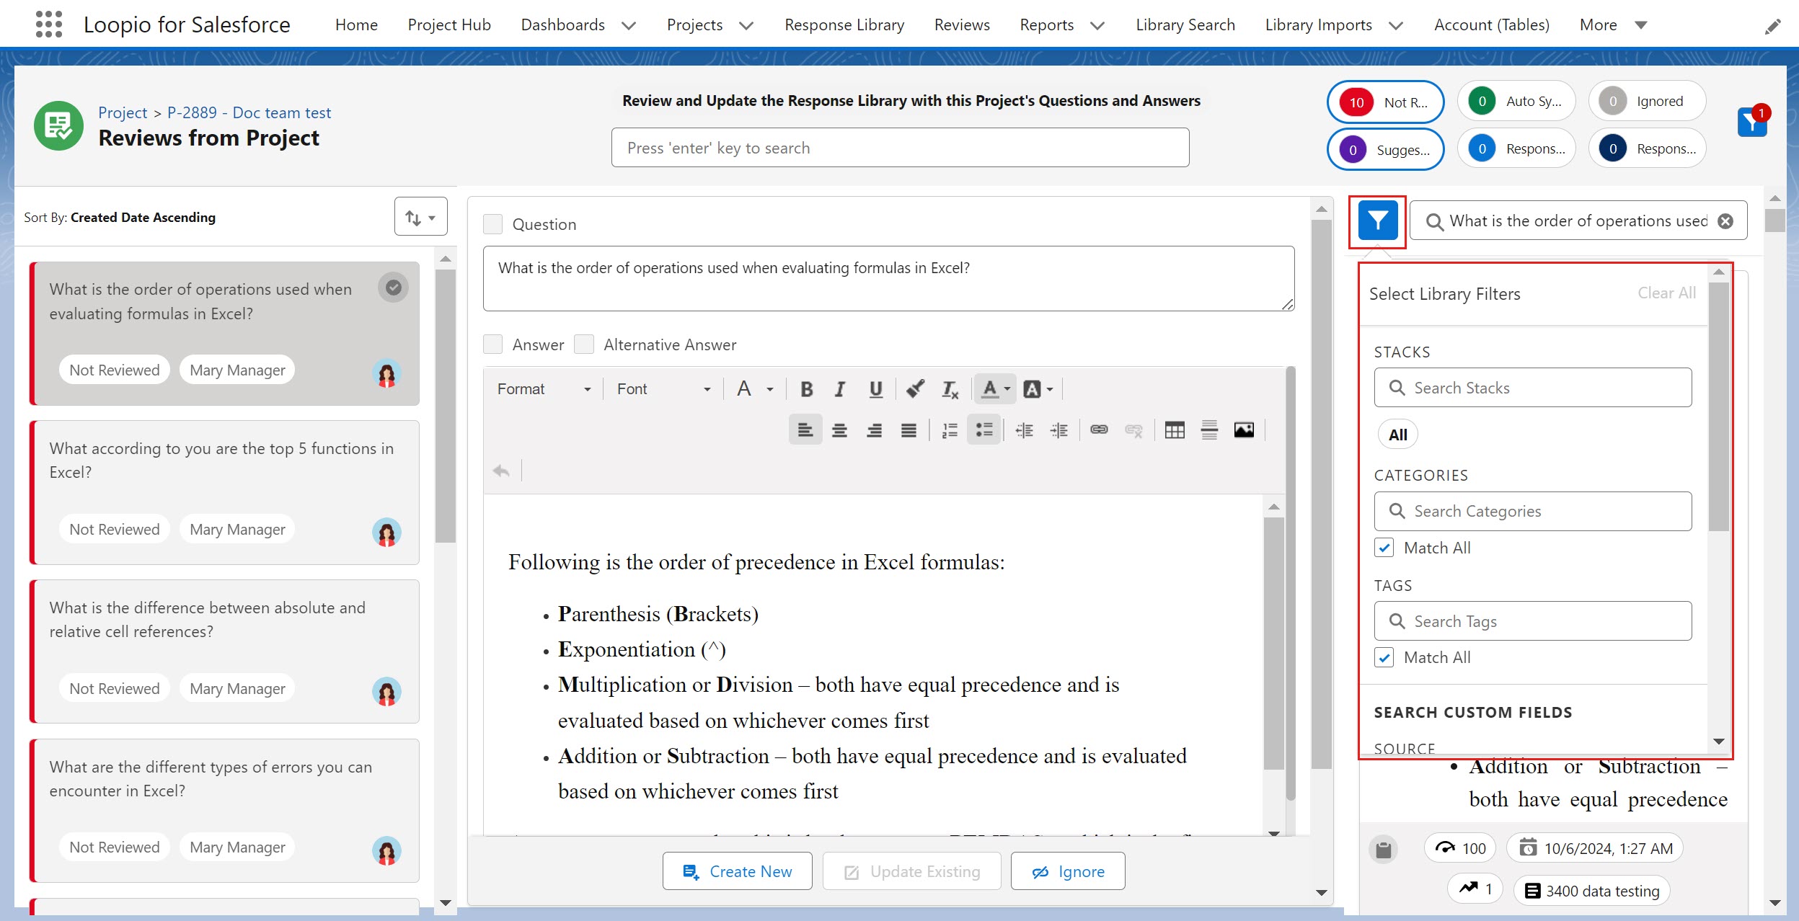The width and height of the screenshot is (1799, 921).
Task: Open the Response Library tab
Action: [844, 25]
